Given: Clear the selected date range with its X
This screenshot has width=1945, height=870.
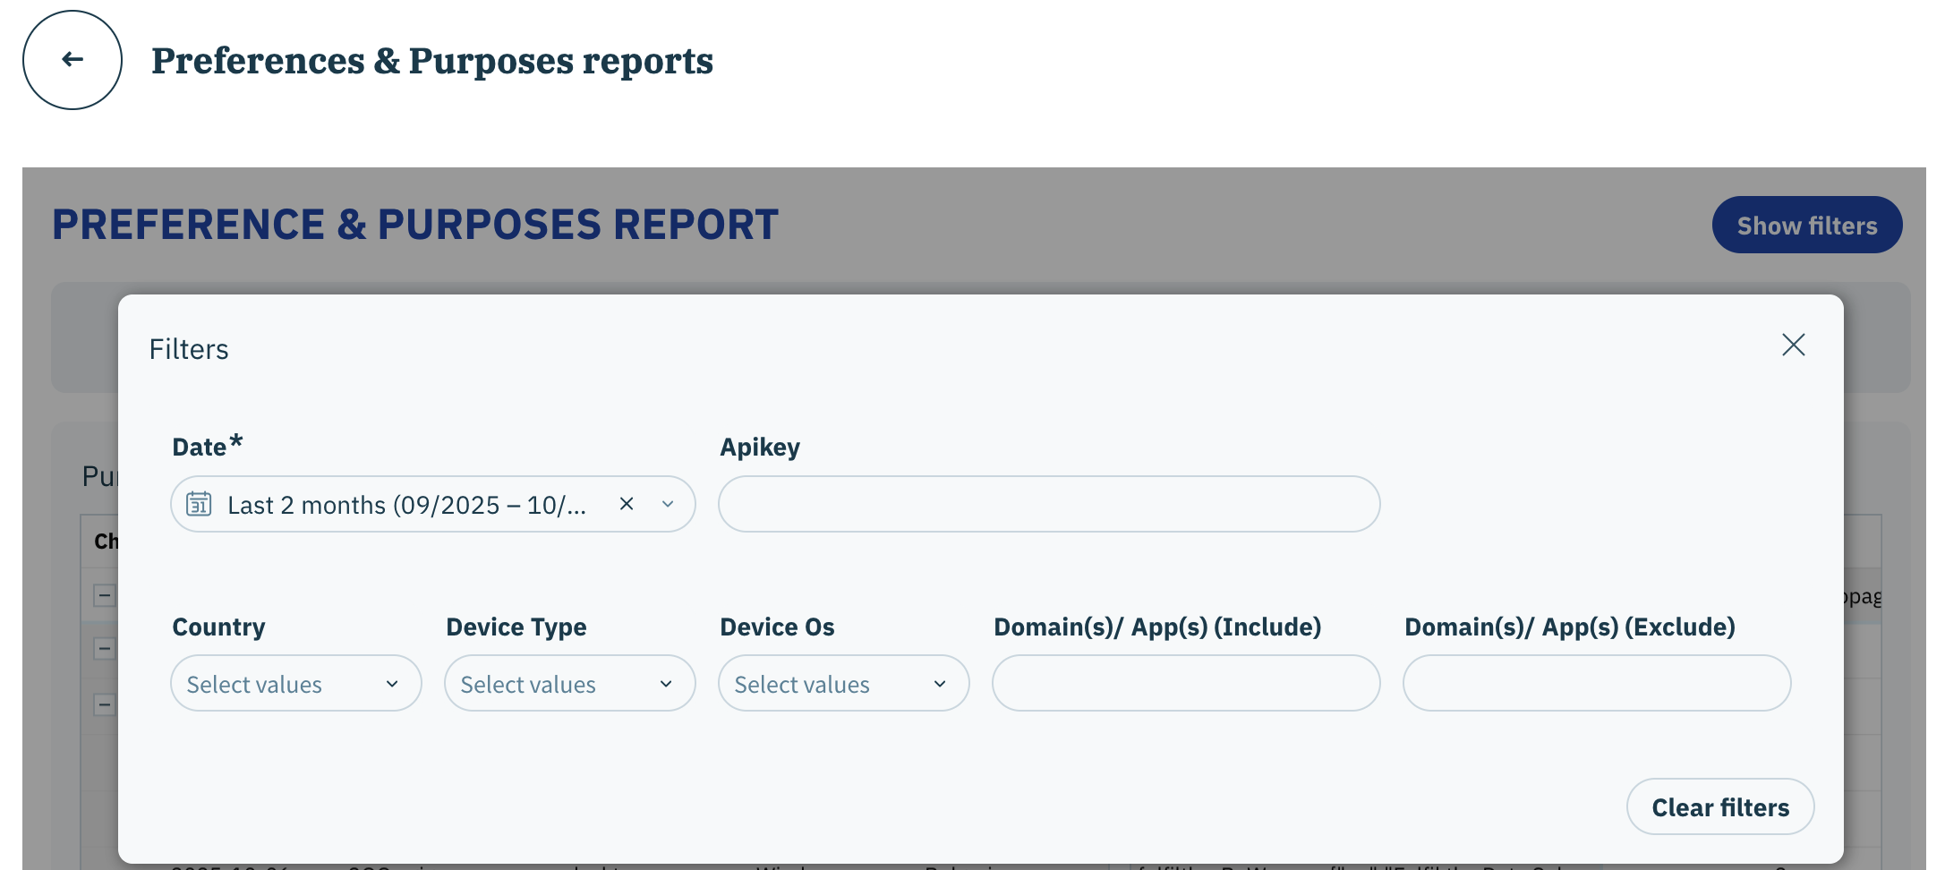Looking at the screenshot, I should pos(627,504).
